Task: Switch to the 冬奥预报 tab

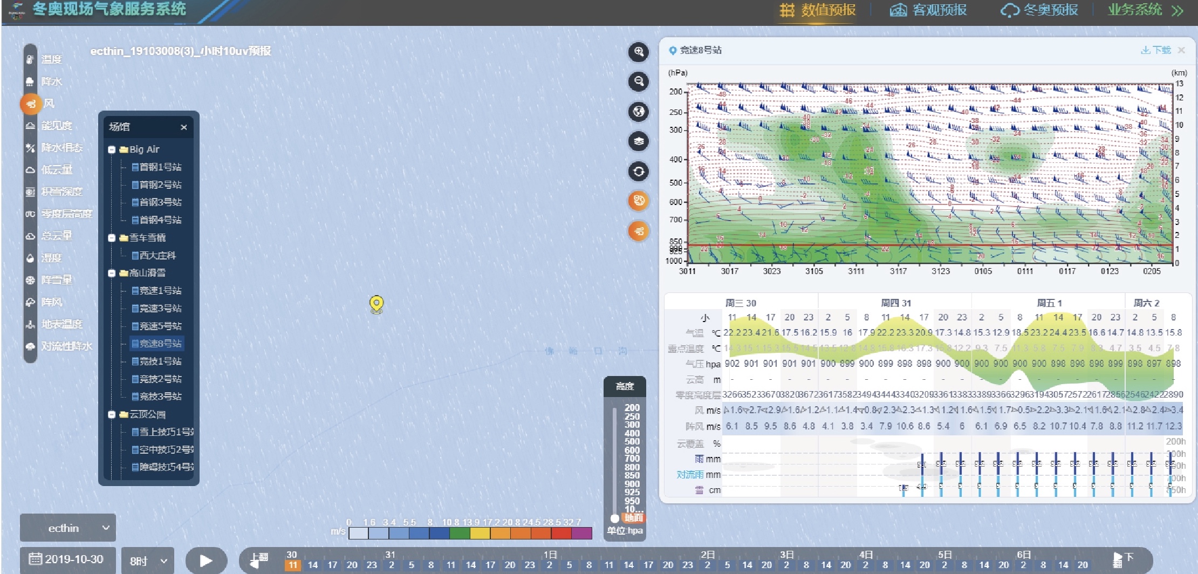Action: tap(1039, 10)
